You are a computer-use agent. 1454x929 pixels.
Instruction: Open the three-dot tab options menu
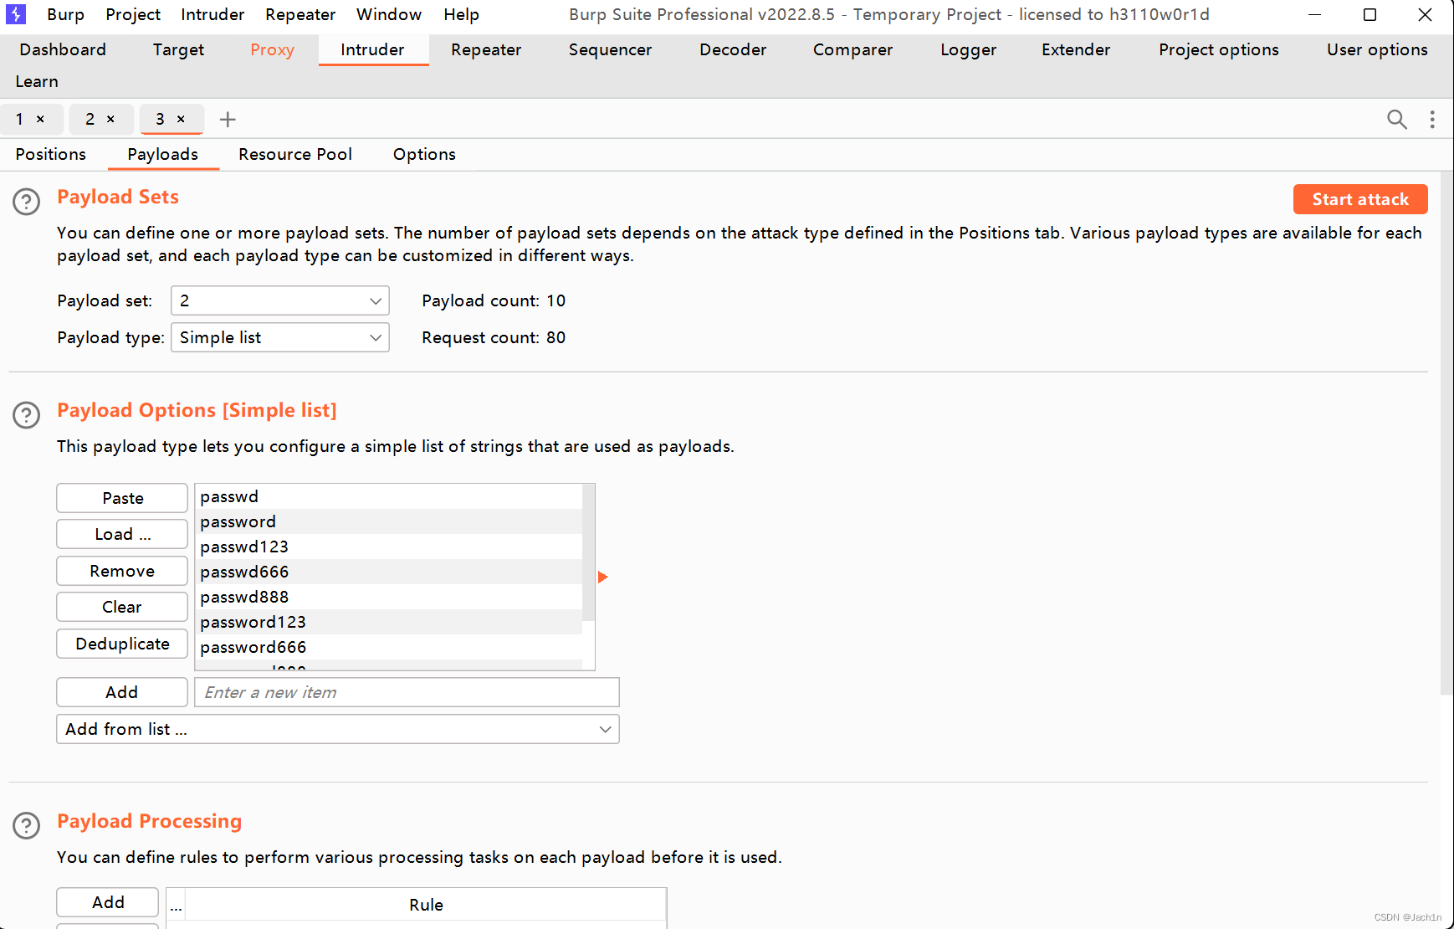[x=1432, y=120]
